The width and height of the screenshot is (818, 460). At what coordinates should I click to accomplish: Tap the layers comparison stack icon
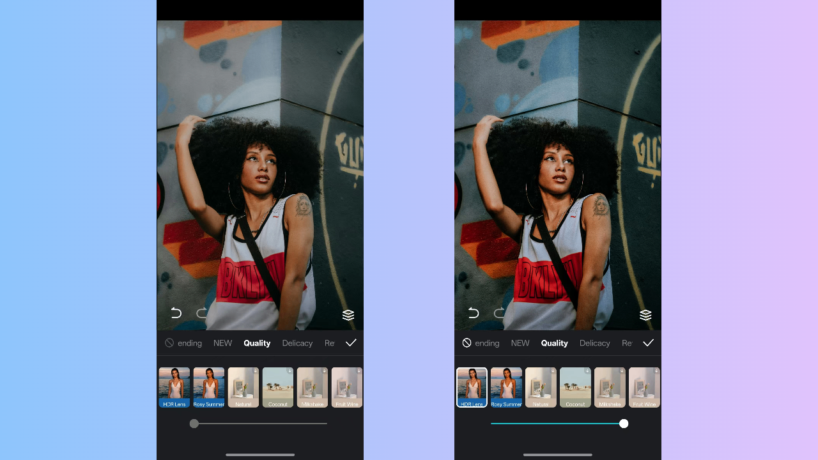348,314
